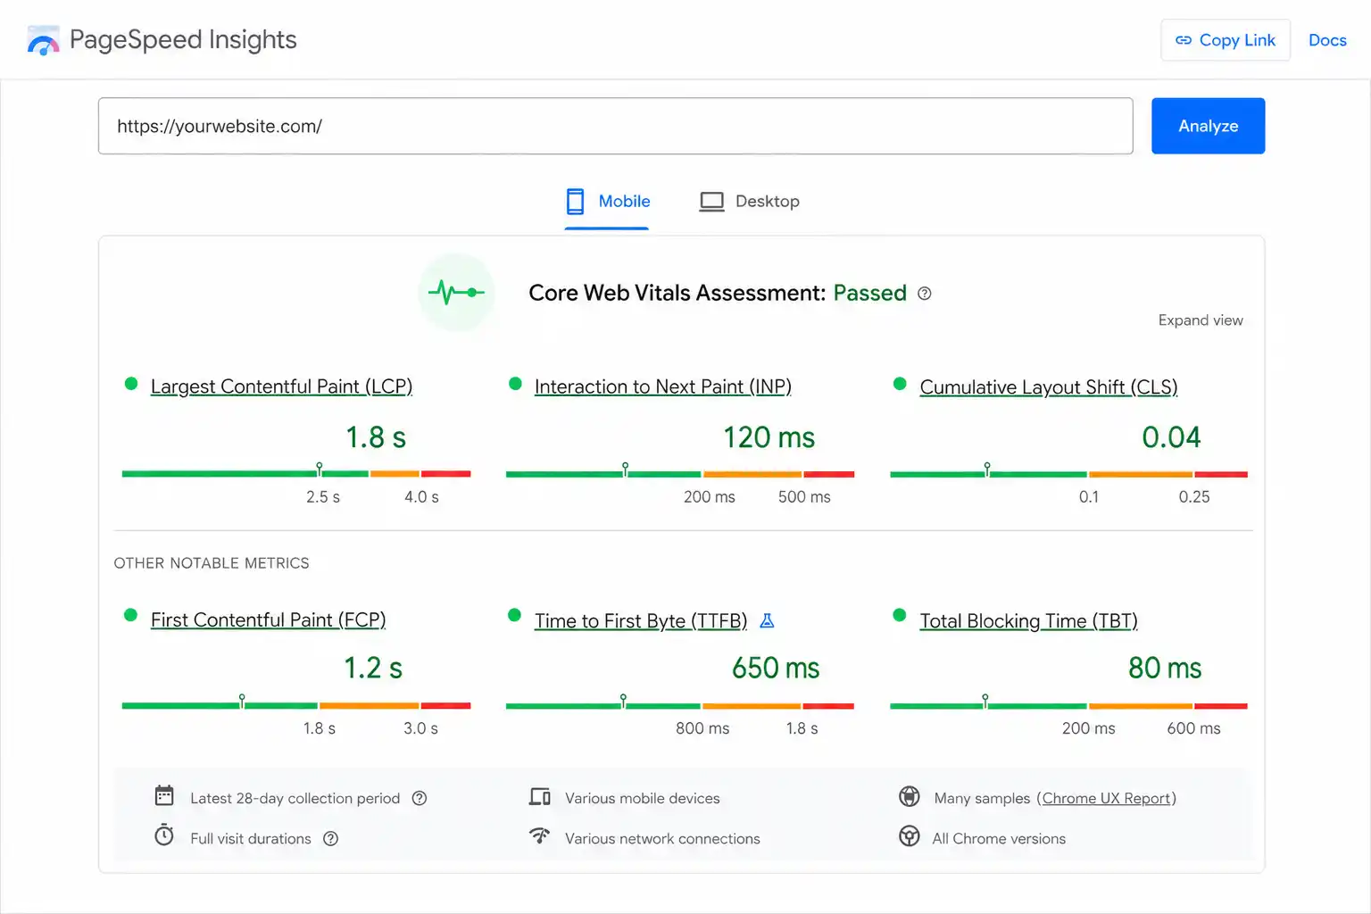Open First Contentful Paint (FCP) link

(x=268, y=619)
